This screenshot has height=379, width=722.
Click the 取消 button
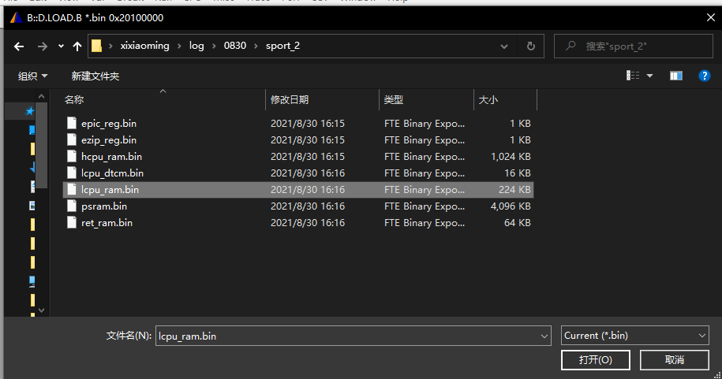pos(674,360)
